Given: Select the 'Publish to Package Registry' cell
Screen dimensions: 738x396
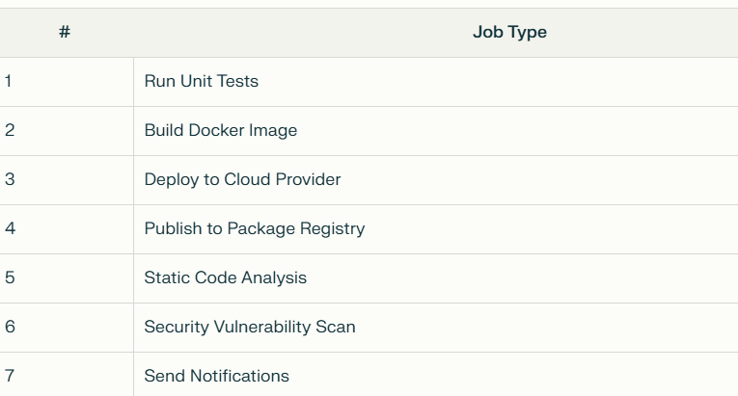Looking at the screenshot, I should 436,229.
